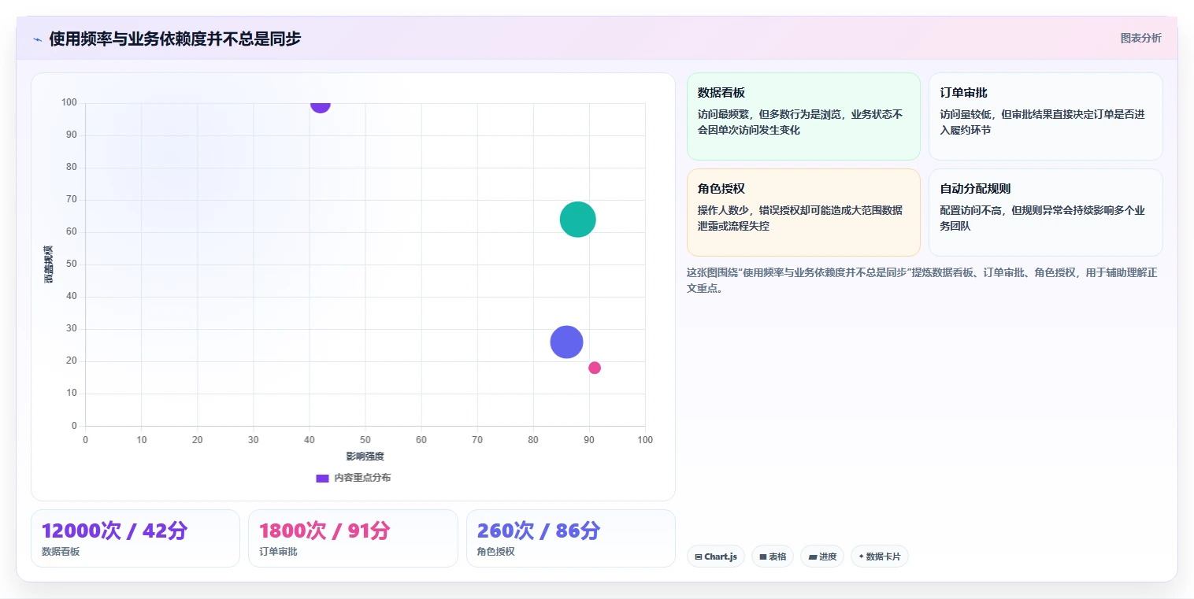Select the blue-violet bubble near value 26
The image size is (1194, 599).
pos(566,342)
